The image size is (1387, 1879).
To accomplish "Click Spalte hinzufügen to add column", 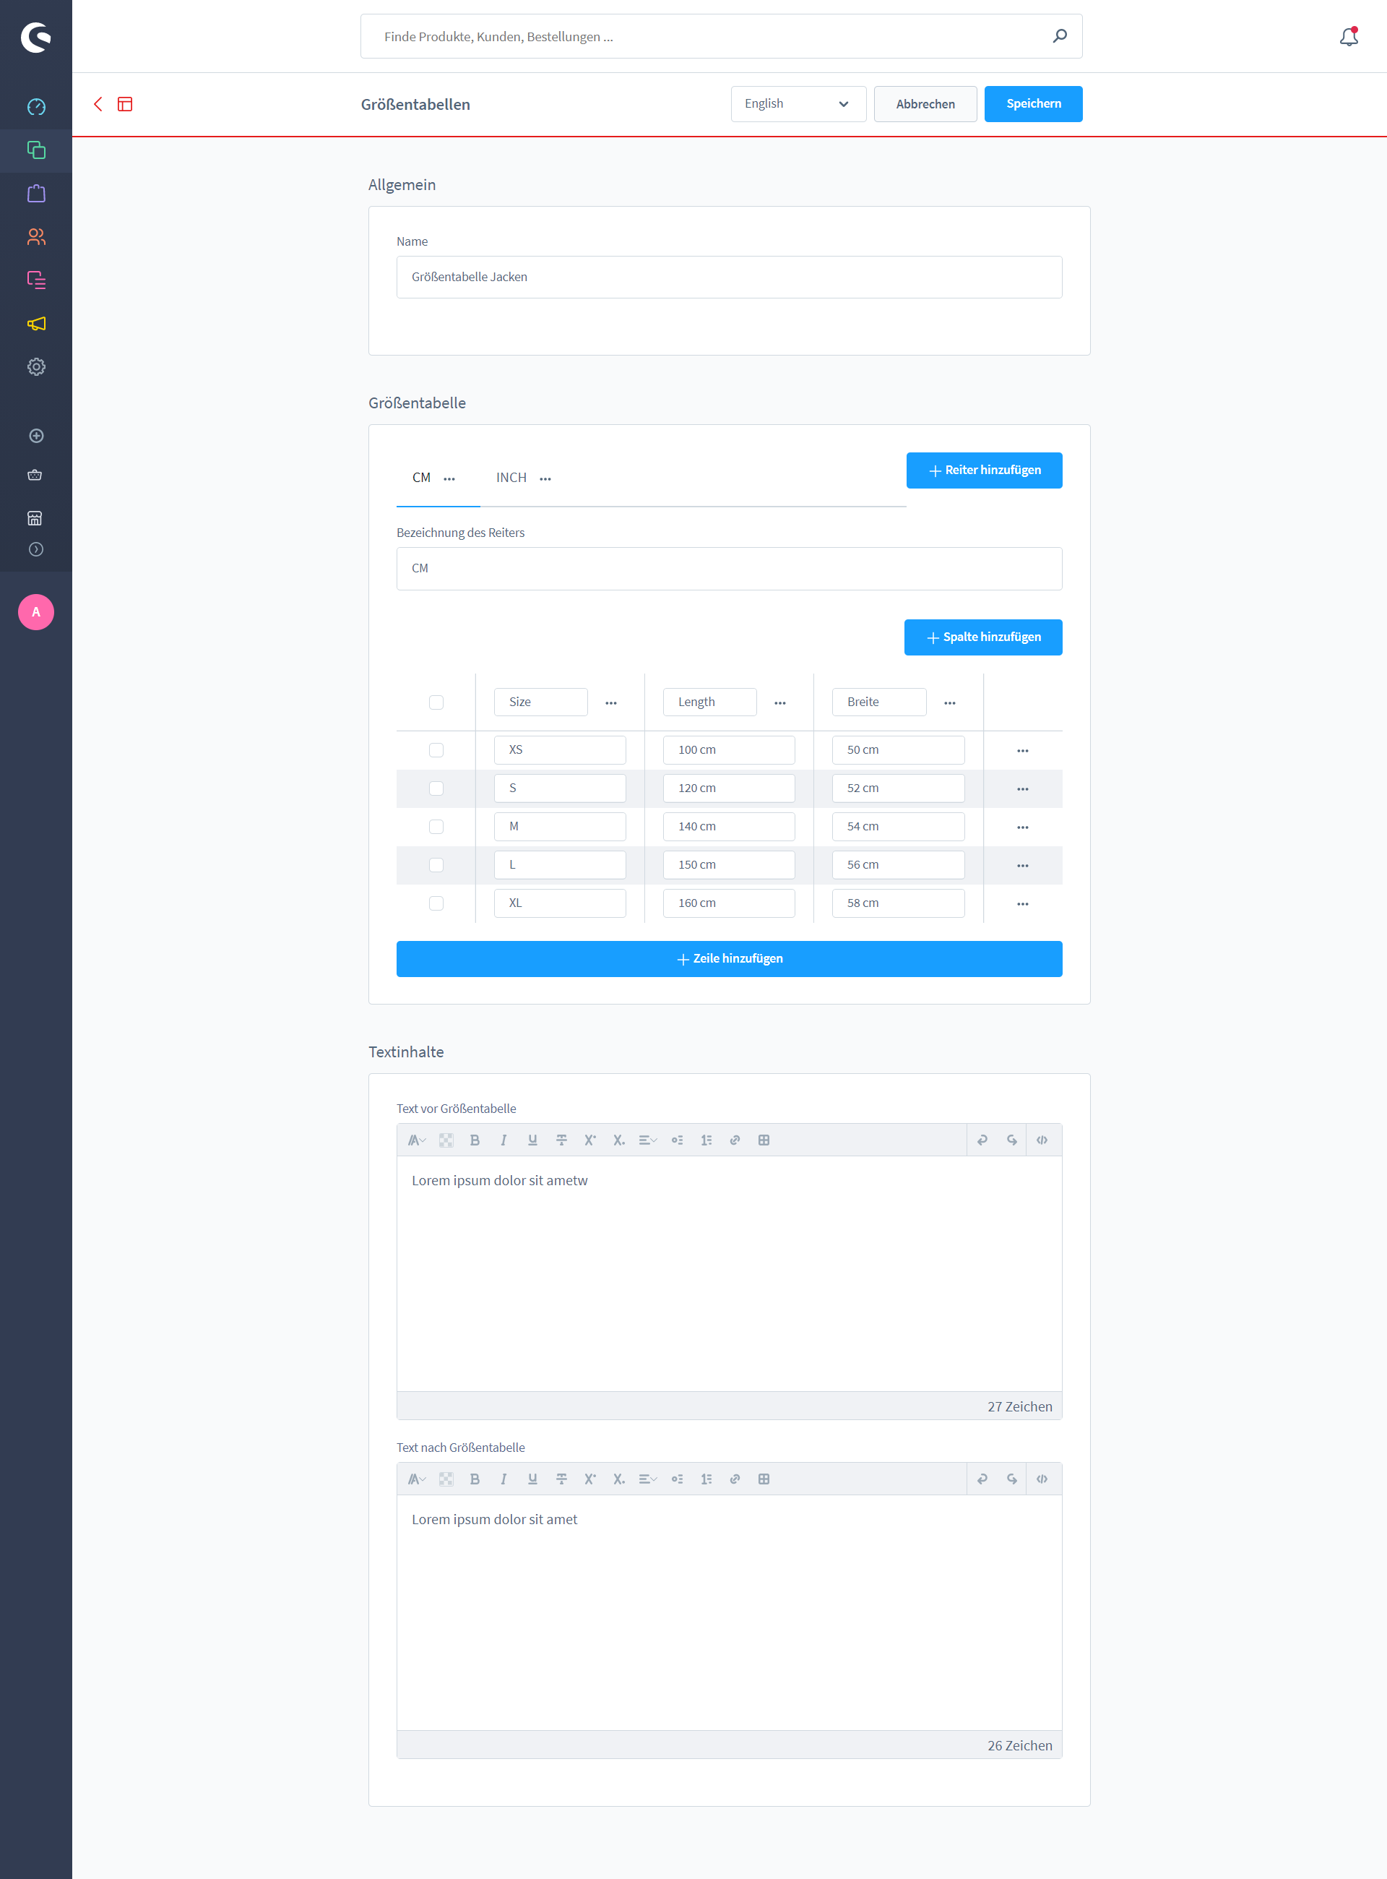I will pos(985,637).
